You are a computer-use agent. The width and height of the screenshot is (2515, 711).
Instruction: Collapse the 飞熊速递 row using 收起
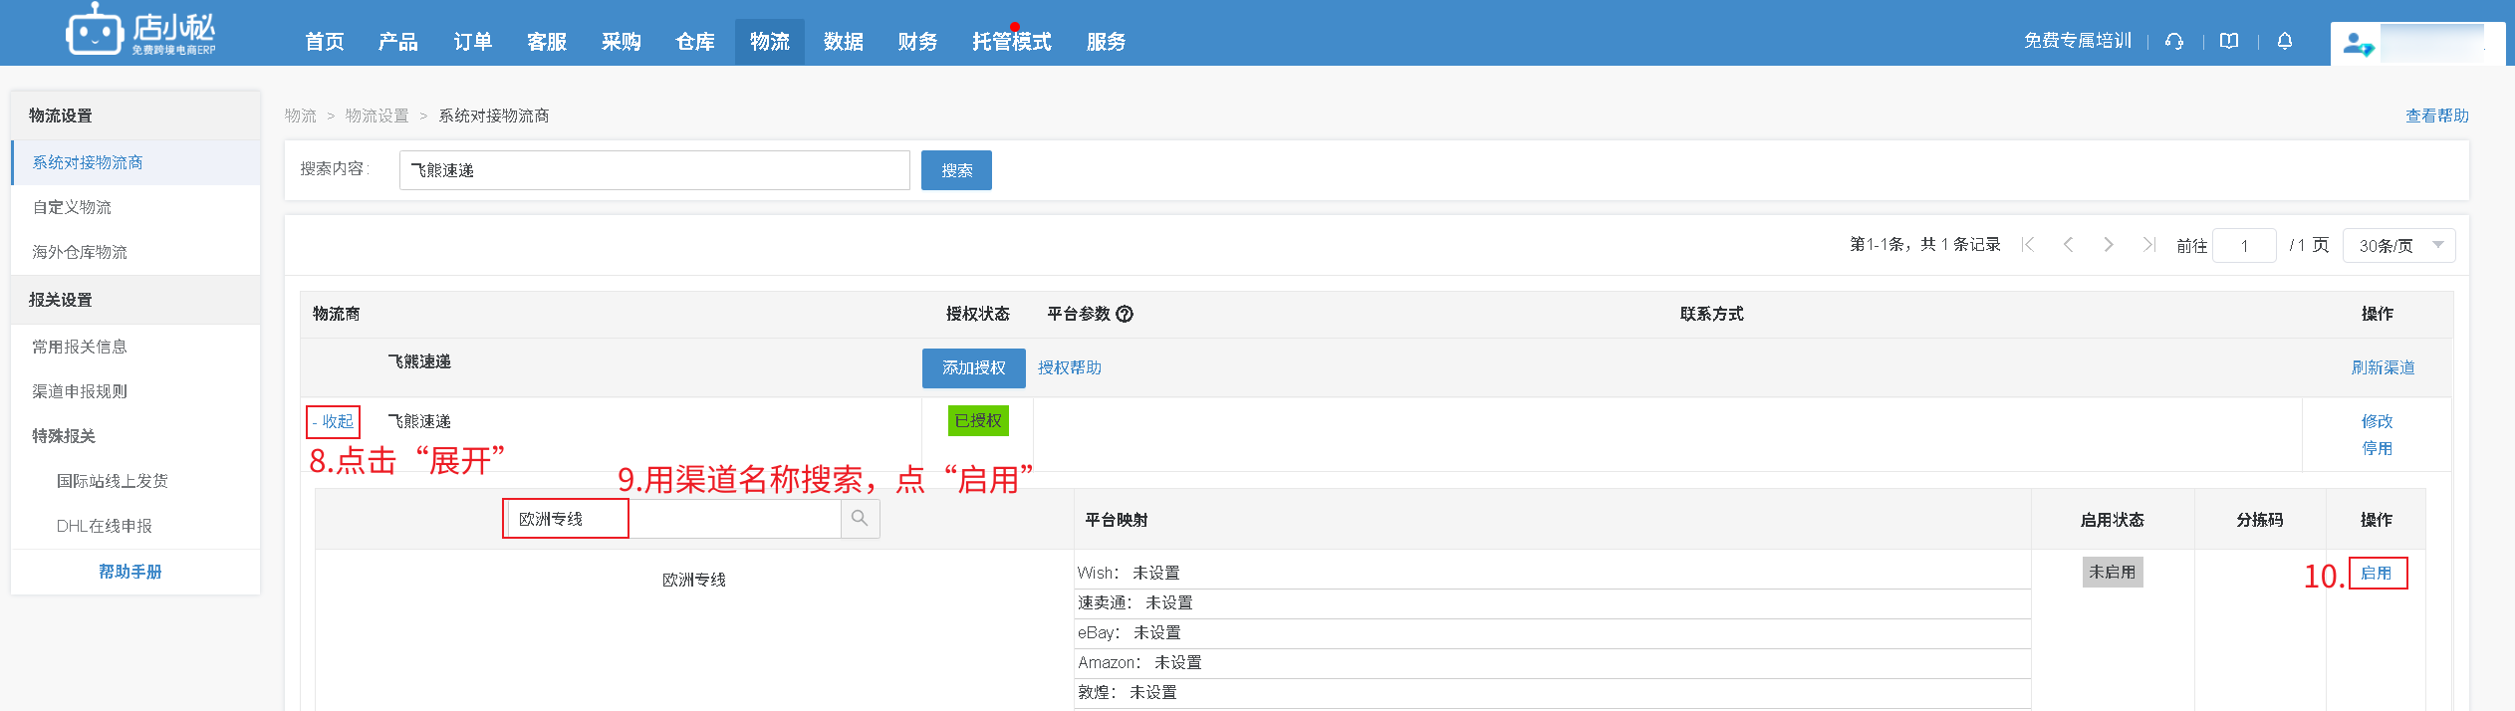(333, 421)
